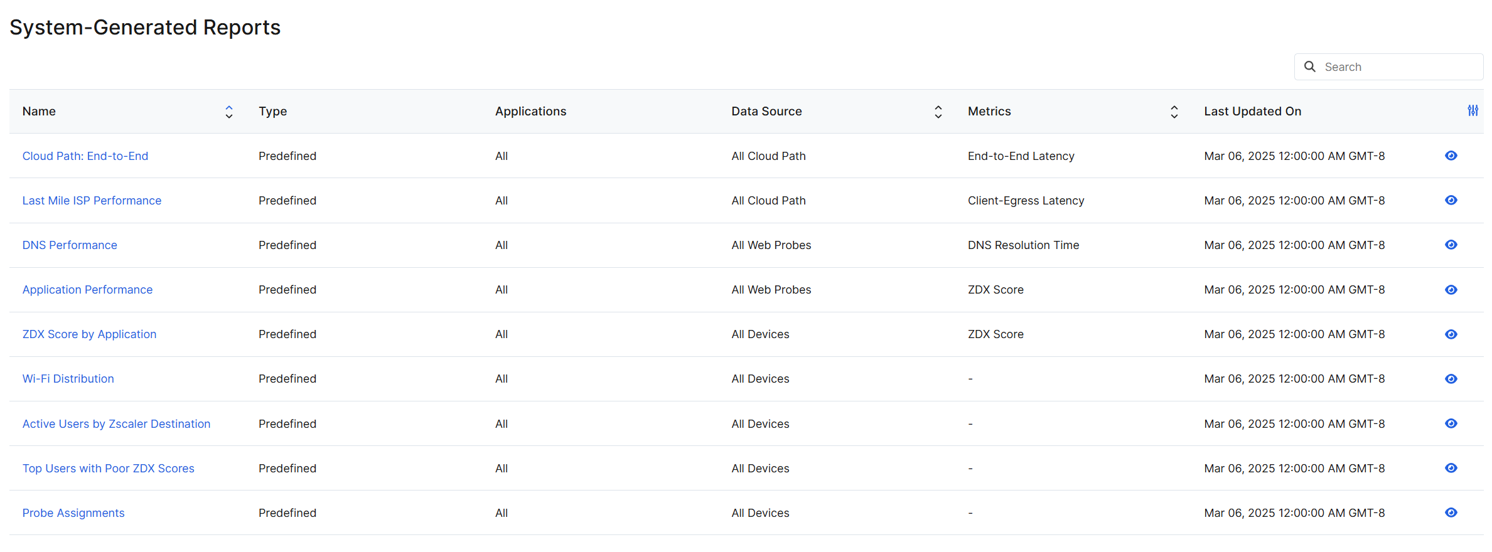Viewport: 1492px width, 552px height.
Task: Sort by Metrics column arrows
Action: point(1174,112)
